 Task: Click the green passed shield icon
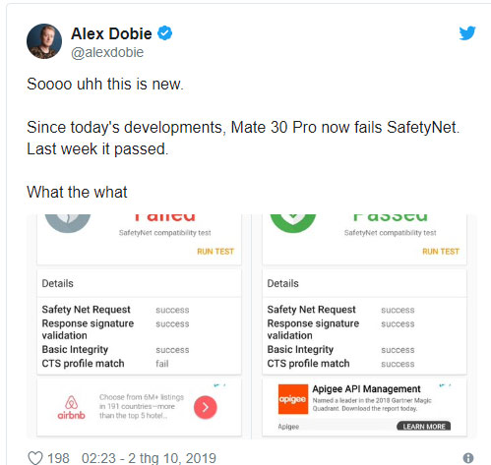point(293,223)
